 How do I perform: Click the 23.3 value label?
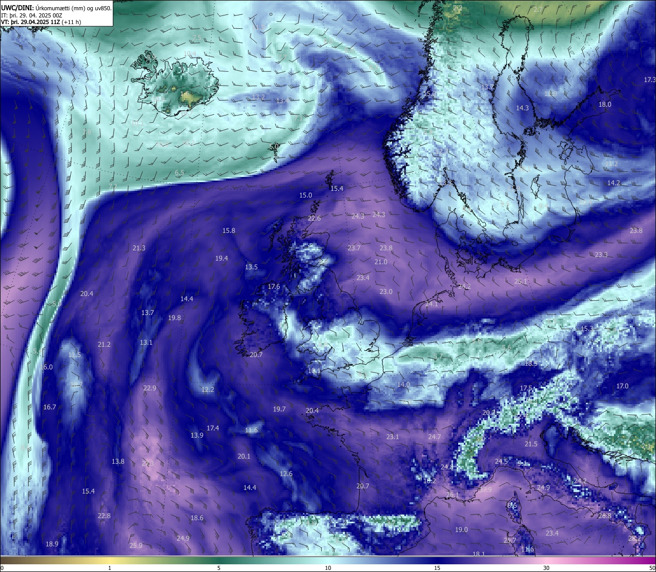coord(601,254)
